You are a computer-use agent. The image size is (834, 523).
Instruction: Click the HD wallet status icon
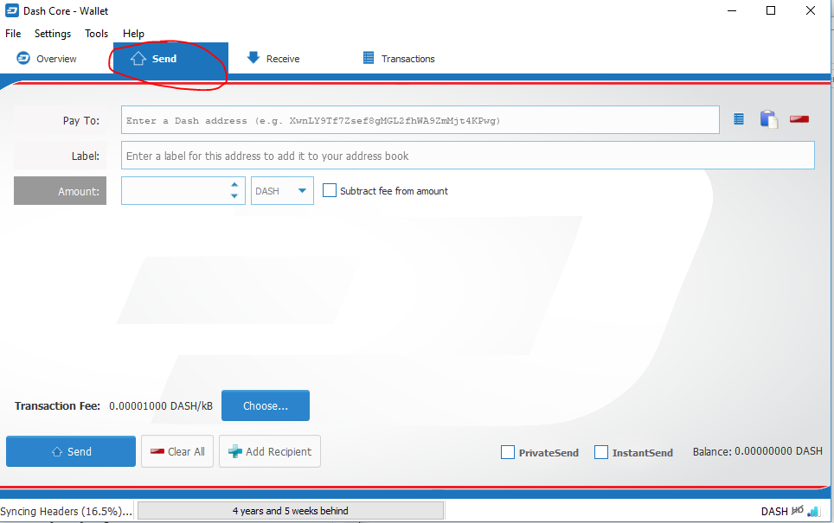tap(798, 511)
